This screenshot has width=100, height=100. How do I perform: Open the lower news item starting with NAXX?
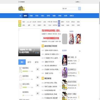pos(50,90)
